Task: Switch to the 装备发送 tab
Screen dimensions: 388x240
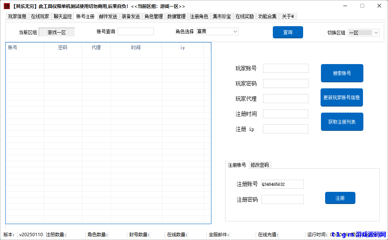Action: tap(131, 16)
